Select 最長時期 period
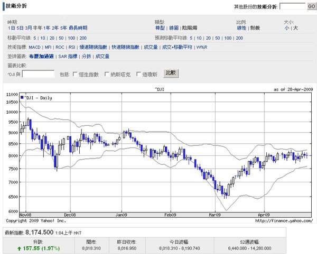This screenshot has height=259, width=317. click(x=78, y=28)
